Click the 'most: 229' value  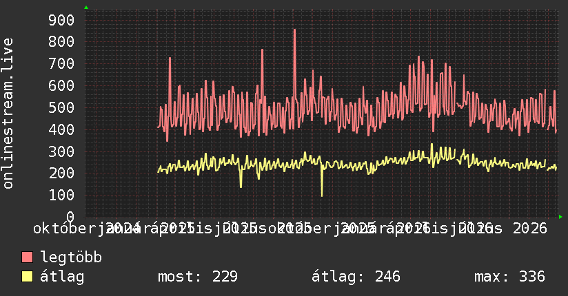pos(198,277)
